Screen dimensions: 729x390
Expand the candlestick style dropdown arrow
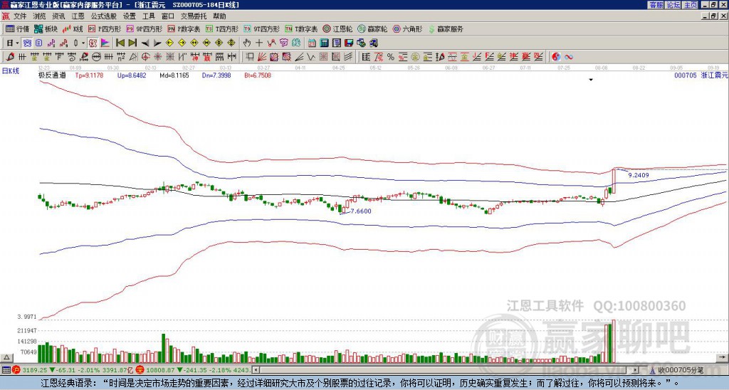click(83, 43)
